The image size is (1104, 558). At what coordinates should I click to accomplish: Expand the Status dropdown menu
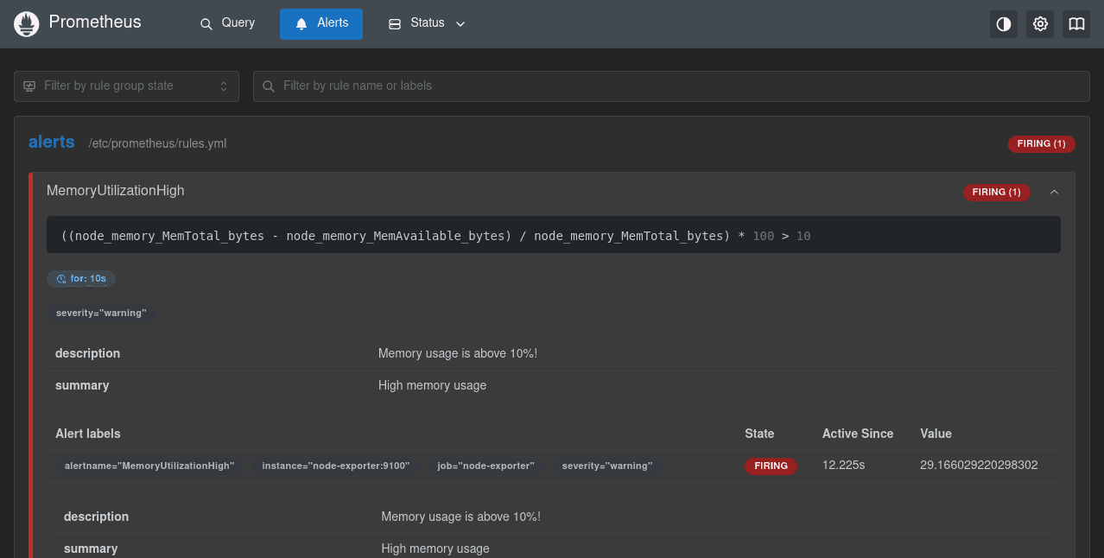pos(427,23)
